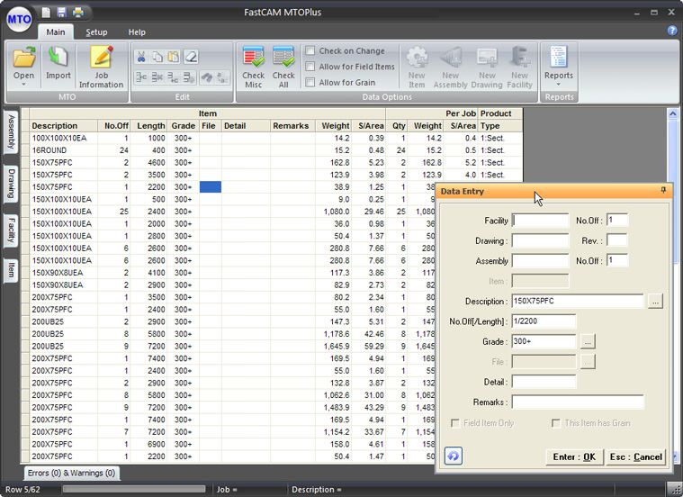Switch to the Main ribbon tab
The width and height of the screenshot is (683, 497).
coord(56,32)
